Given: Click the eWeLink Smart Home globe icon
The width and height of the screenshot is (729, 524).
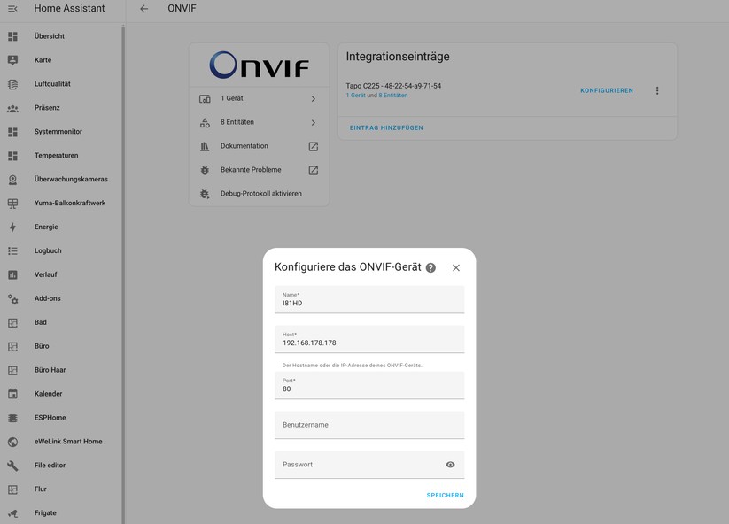Looking at the screenshot, I should click(x=12, y=442).
